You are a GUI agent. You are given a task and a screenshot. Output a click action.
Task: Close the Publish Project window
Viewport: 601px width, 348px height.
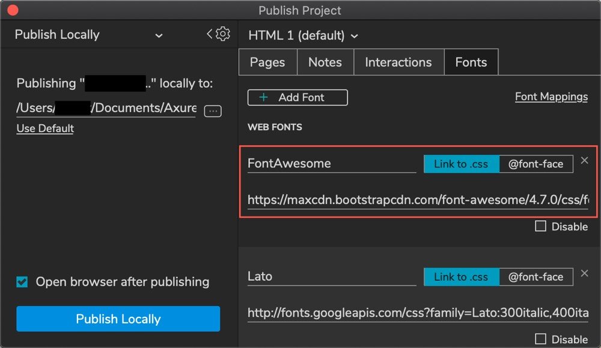(13, 10)
